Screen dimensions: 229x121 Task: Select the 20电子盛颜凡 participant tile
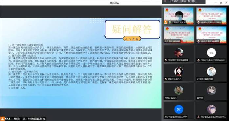click(179, 92)
